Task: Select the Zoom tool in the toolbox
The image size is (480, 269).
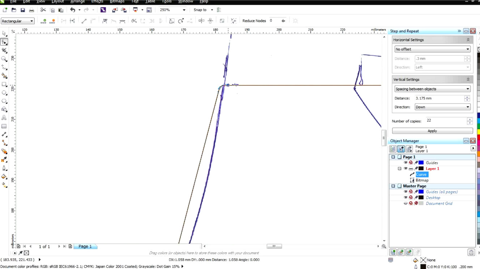Action: coord(4,59)
